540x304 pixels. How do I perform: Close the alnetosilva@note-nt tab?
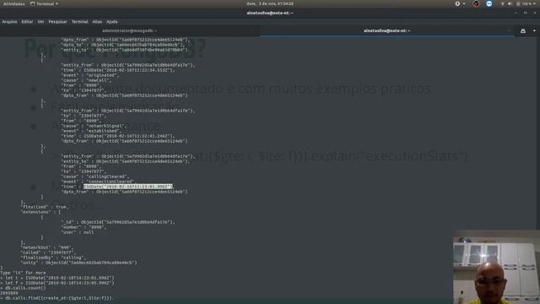[x=509, y=30]
